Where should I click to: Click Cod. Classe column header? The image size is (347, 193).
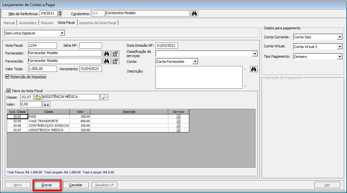pos(17,112)
